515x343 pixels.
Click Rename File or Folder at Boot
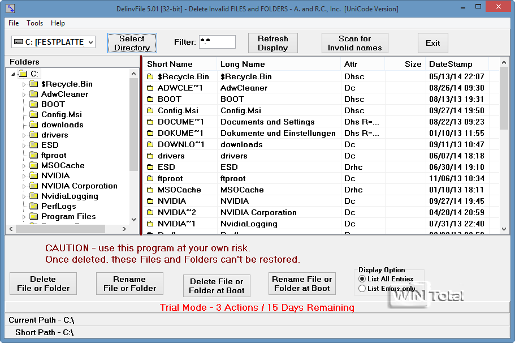(302, 284)
